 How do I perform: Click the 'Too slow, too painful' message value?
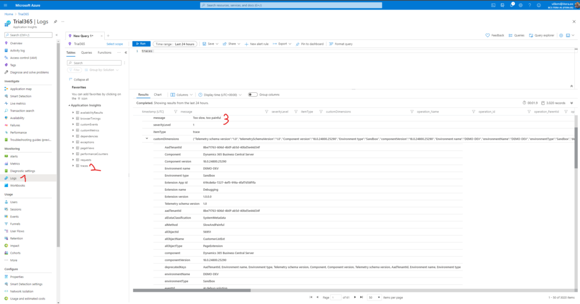(x=207, y=118)
